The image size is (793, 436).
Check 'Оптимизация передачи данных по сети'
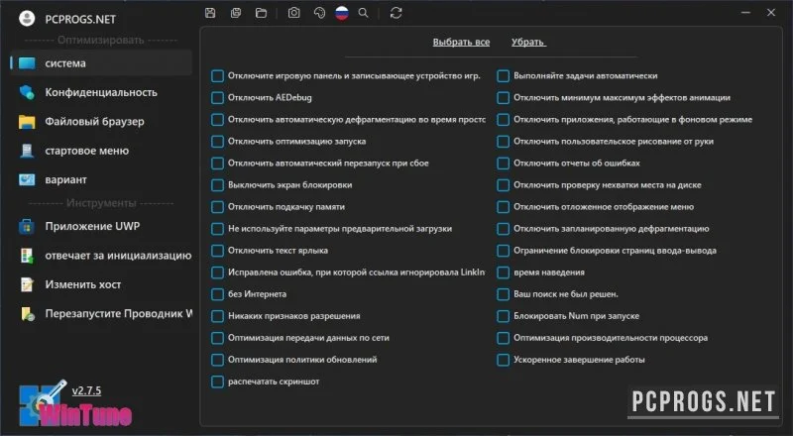coord(217,338)
